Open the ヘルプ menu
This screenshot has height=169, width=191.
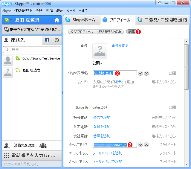tap(83, 11)
